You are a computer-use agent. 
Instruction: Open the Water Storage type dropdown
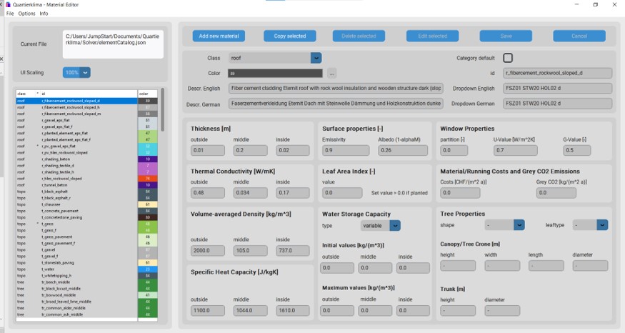[395, 225]
